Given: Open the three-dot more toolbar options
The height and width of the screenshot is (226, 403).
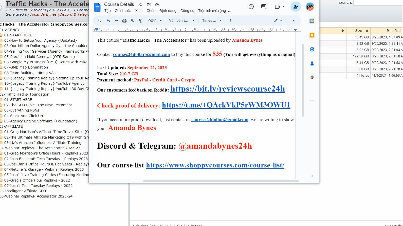Looking at the screenshot, I should [230, 21].
